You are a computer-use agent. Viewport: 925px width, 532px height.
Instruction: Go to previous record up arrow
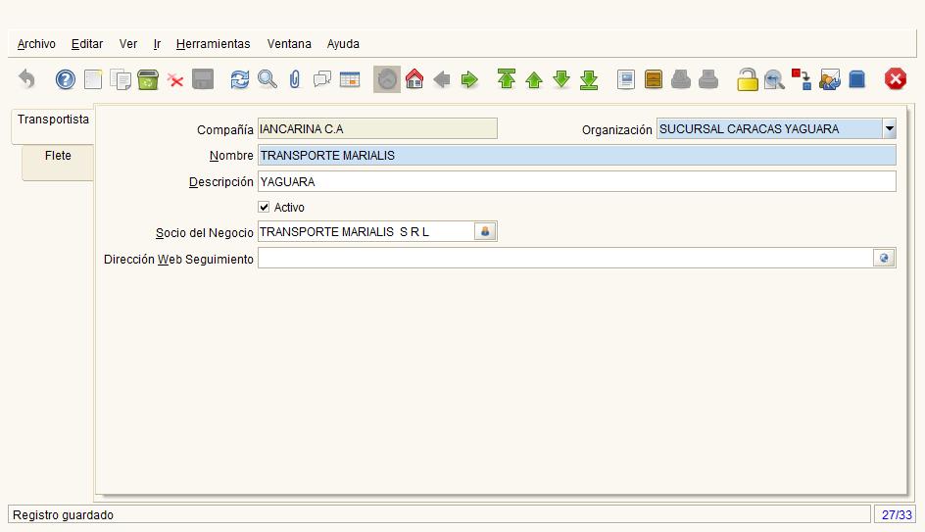[534, 79]
